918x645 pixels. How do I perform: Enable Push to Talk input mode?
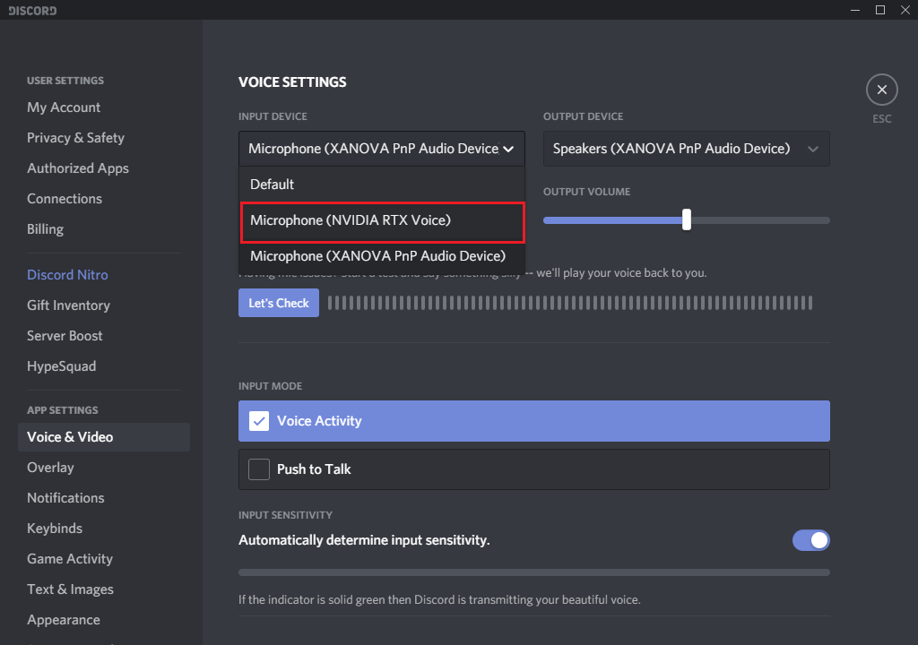[x=534, y=469]
